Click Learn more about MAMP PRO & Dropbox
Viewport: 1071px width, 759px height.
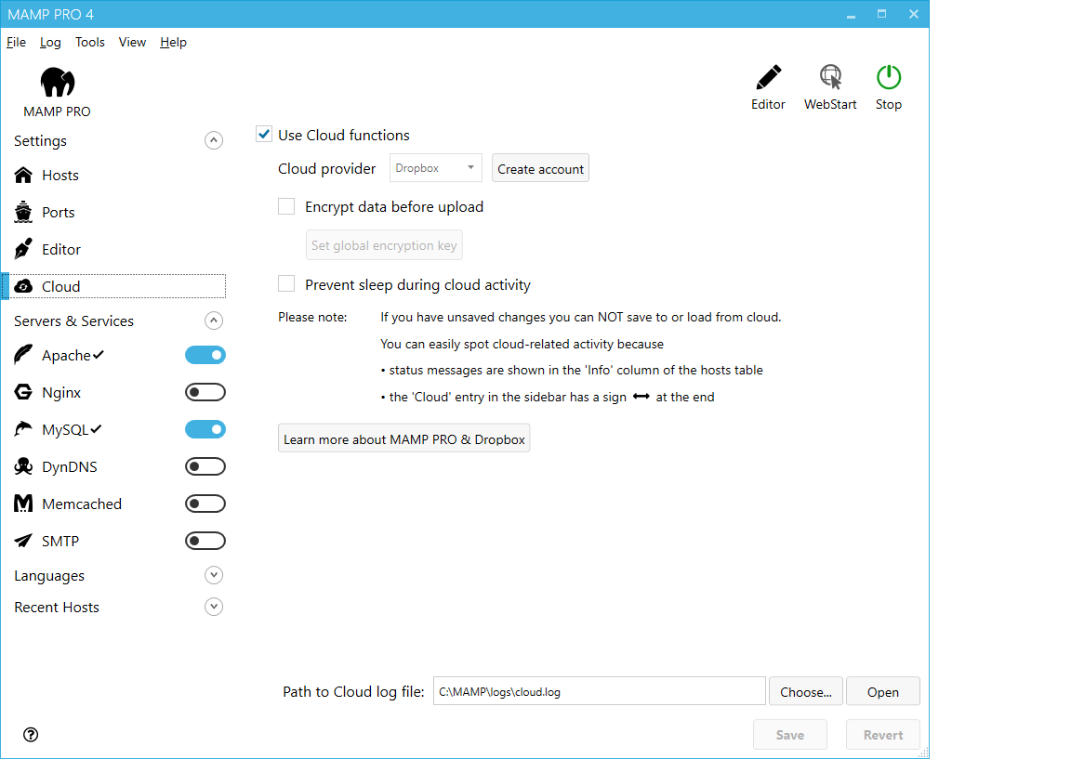click(404, 438)
